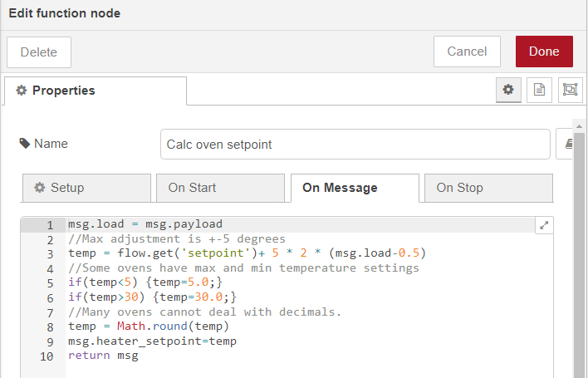This screenshot has height=378, width=588.
Task: Click the scrollbar up arrow at right
Action: click(580, 125)
